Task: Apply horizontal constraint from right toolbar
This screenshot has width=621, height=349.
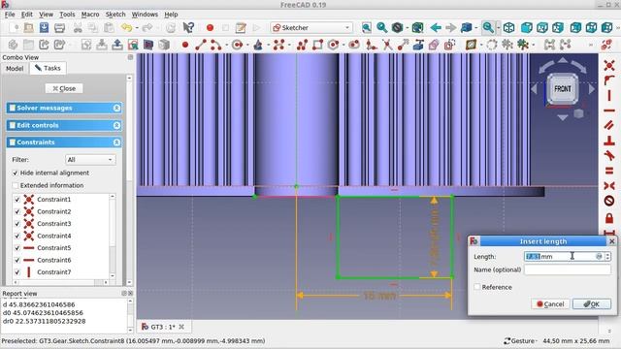Action: 609,111
